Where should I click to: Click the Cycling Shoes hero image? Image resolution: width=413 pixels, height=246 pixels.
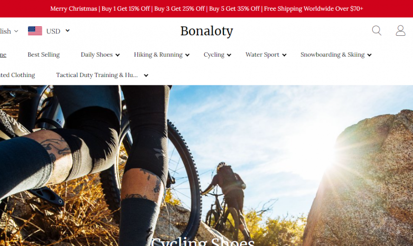point(206,165)
